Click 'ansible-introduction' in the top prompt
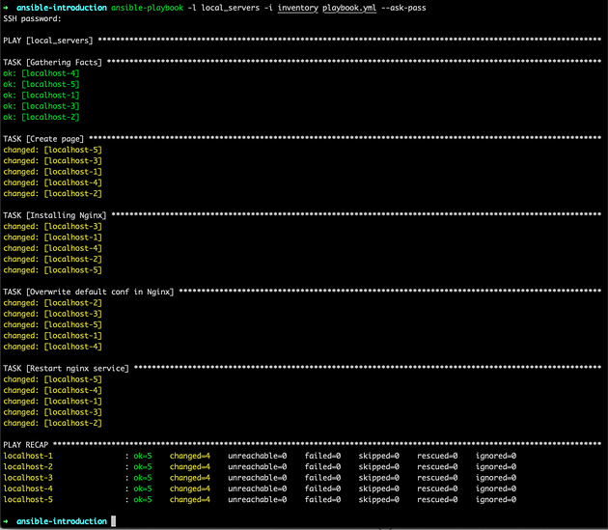The image size is (608, 530). point(62,8)
